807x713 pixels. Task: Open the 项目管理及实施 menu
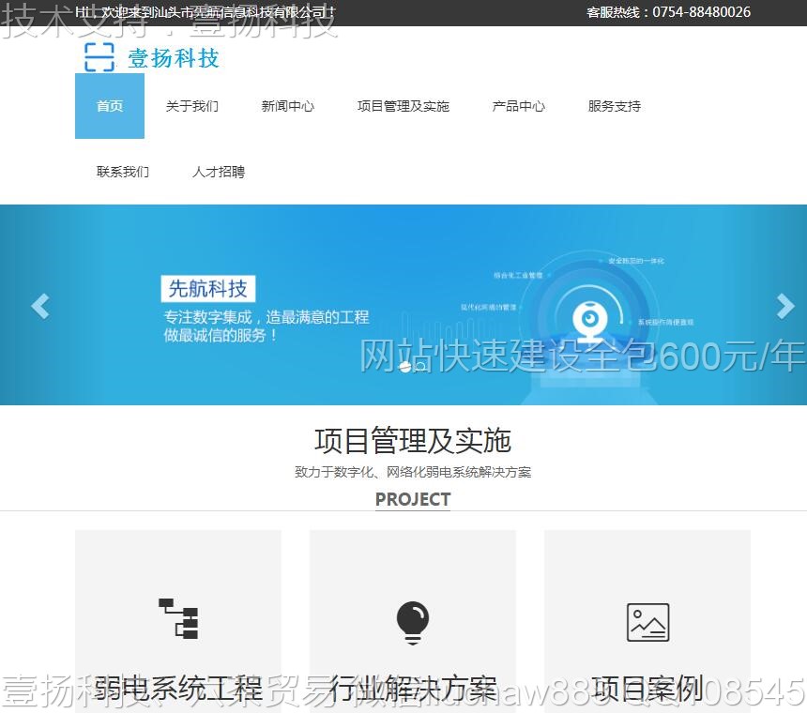pyautogui.click(x=403, y=106)
